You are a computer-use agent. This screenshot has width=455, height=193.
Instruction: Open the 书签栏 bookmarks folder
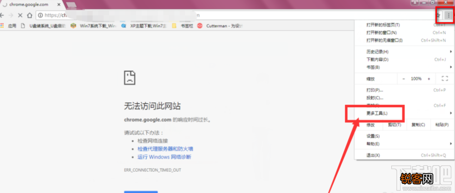pyautogui.click(x=183, y=26)
